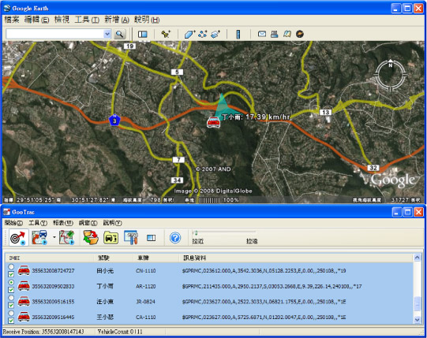
Task: Sort list by the IMEI column header
Action: [50, 258]
